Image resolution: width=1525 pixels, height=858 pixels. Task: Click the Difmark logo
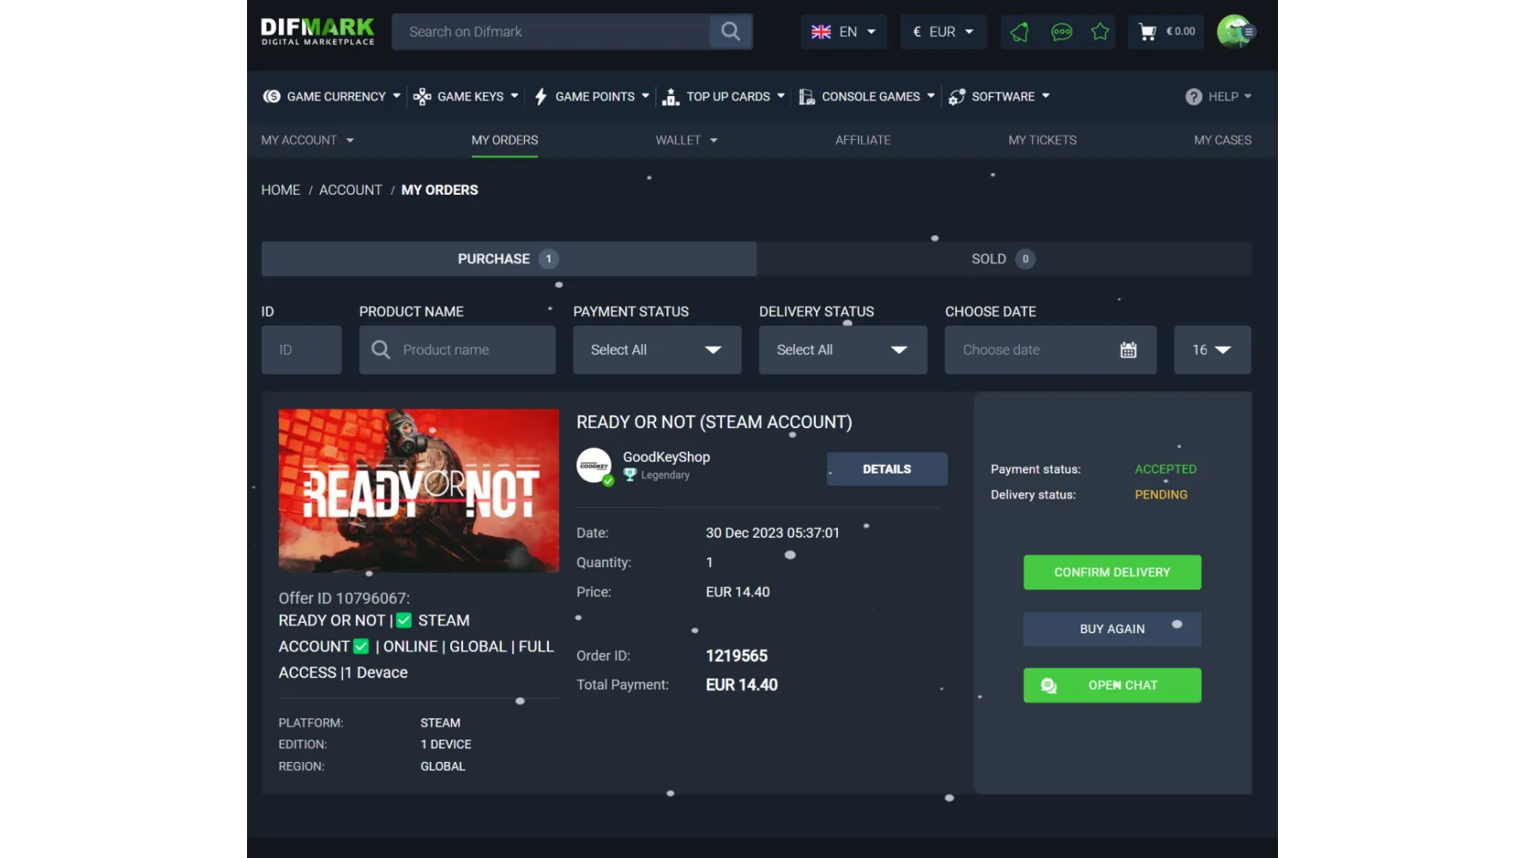click(x=317, y=32)
